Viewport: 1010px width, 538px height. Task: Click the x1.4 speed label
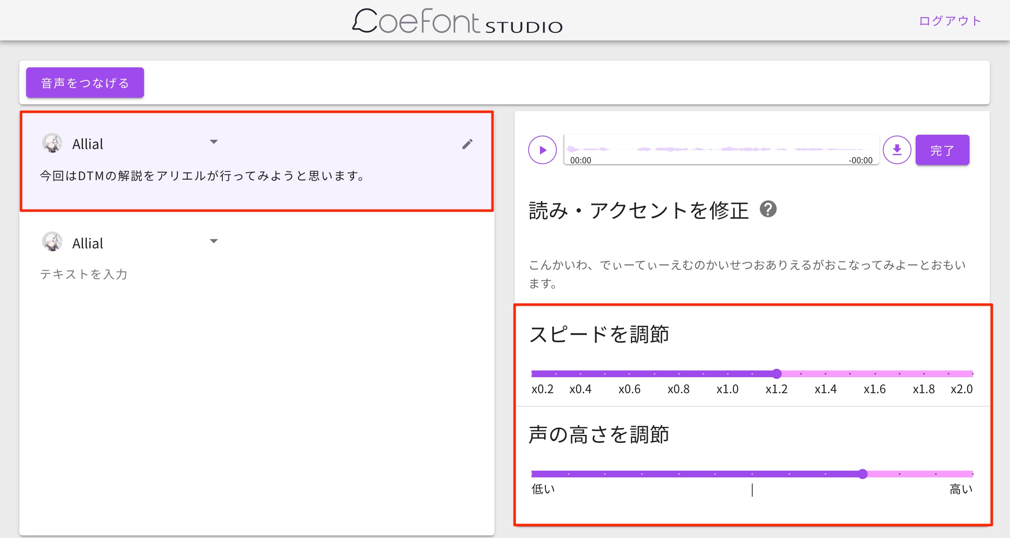[826, 389]
